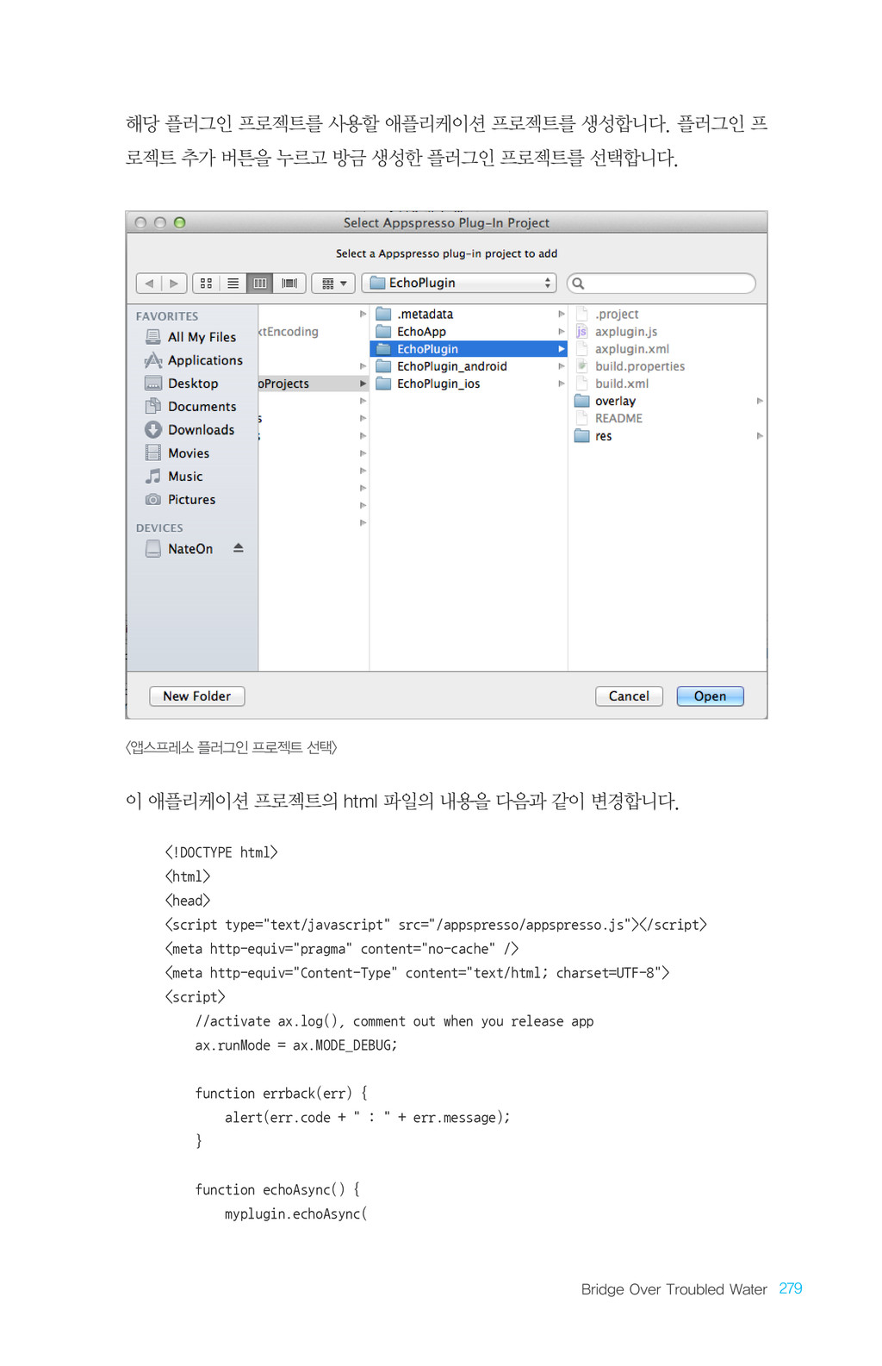Go forward with the right arrow button
This screenshot has width=882, height=1366.
click(x=174, y=283)
